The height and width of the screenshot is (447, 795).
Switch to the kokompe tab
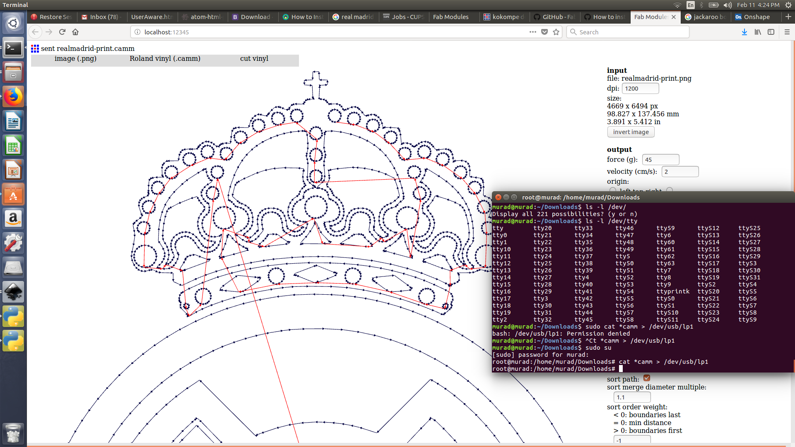(x=504, y=17)
